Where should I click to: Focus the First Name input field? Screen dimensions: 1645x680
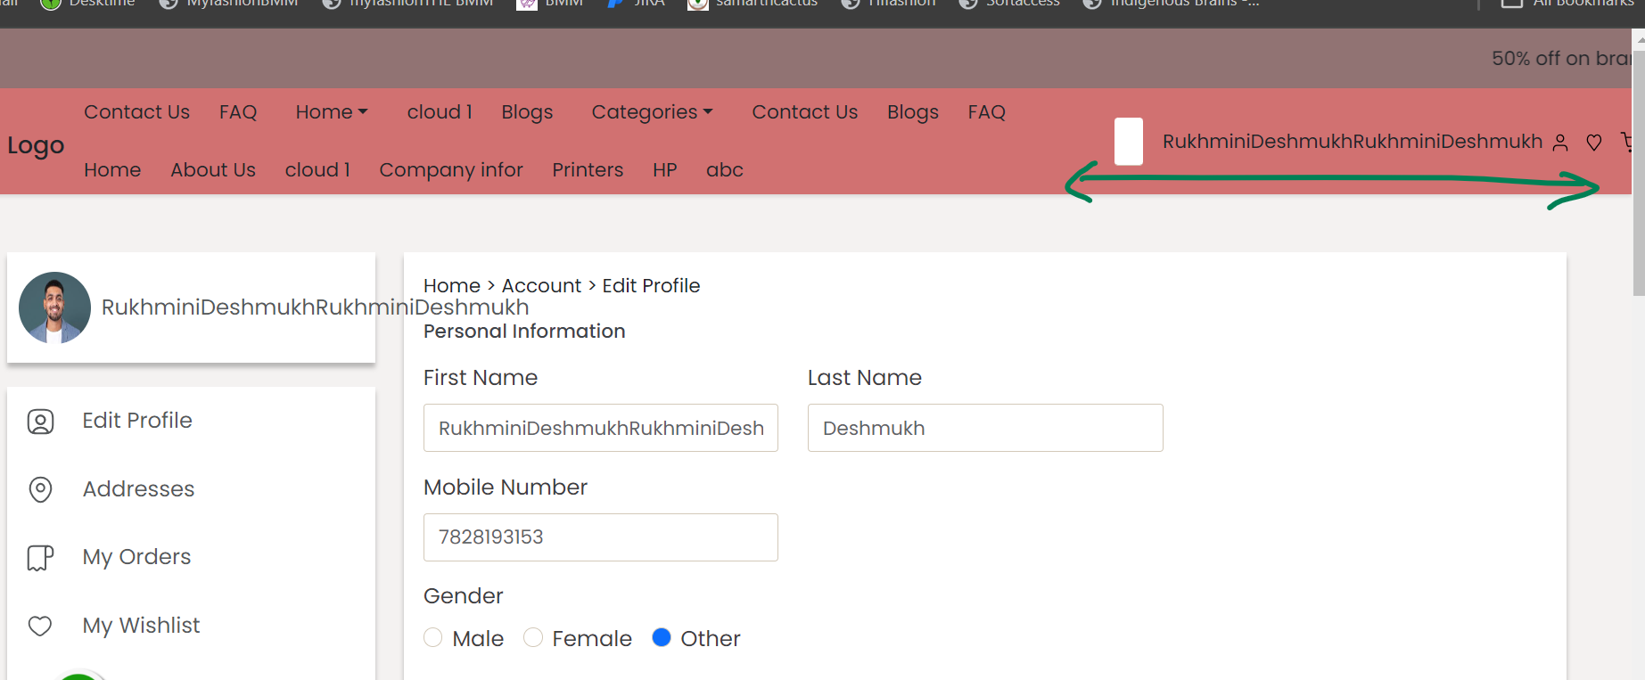tap(601, 428)
